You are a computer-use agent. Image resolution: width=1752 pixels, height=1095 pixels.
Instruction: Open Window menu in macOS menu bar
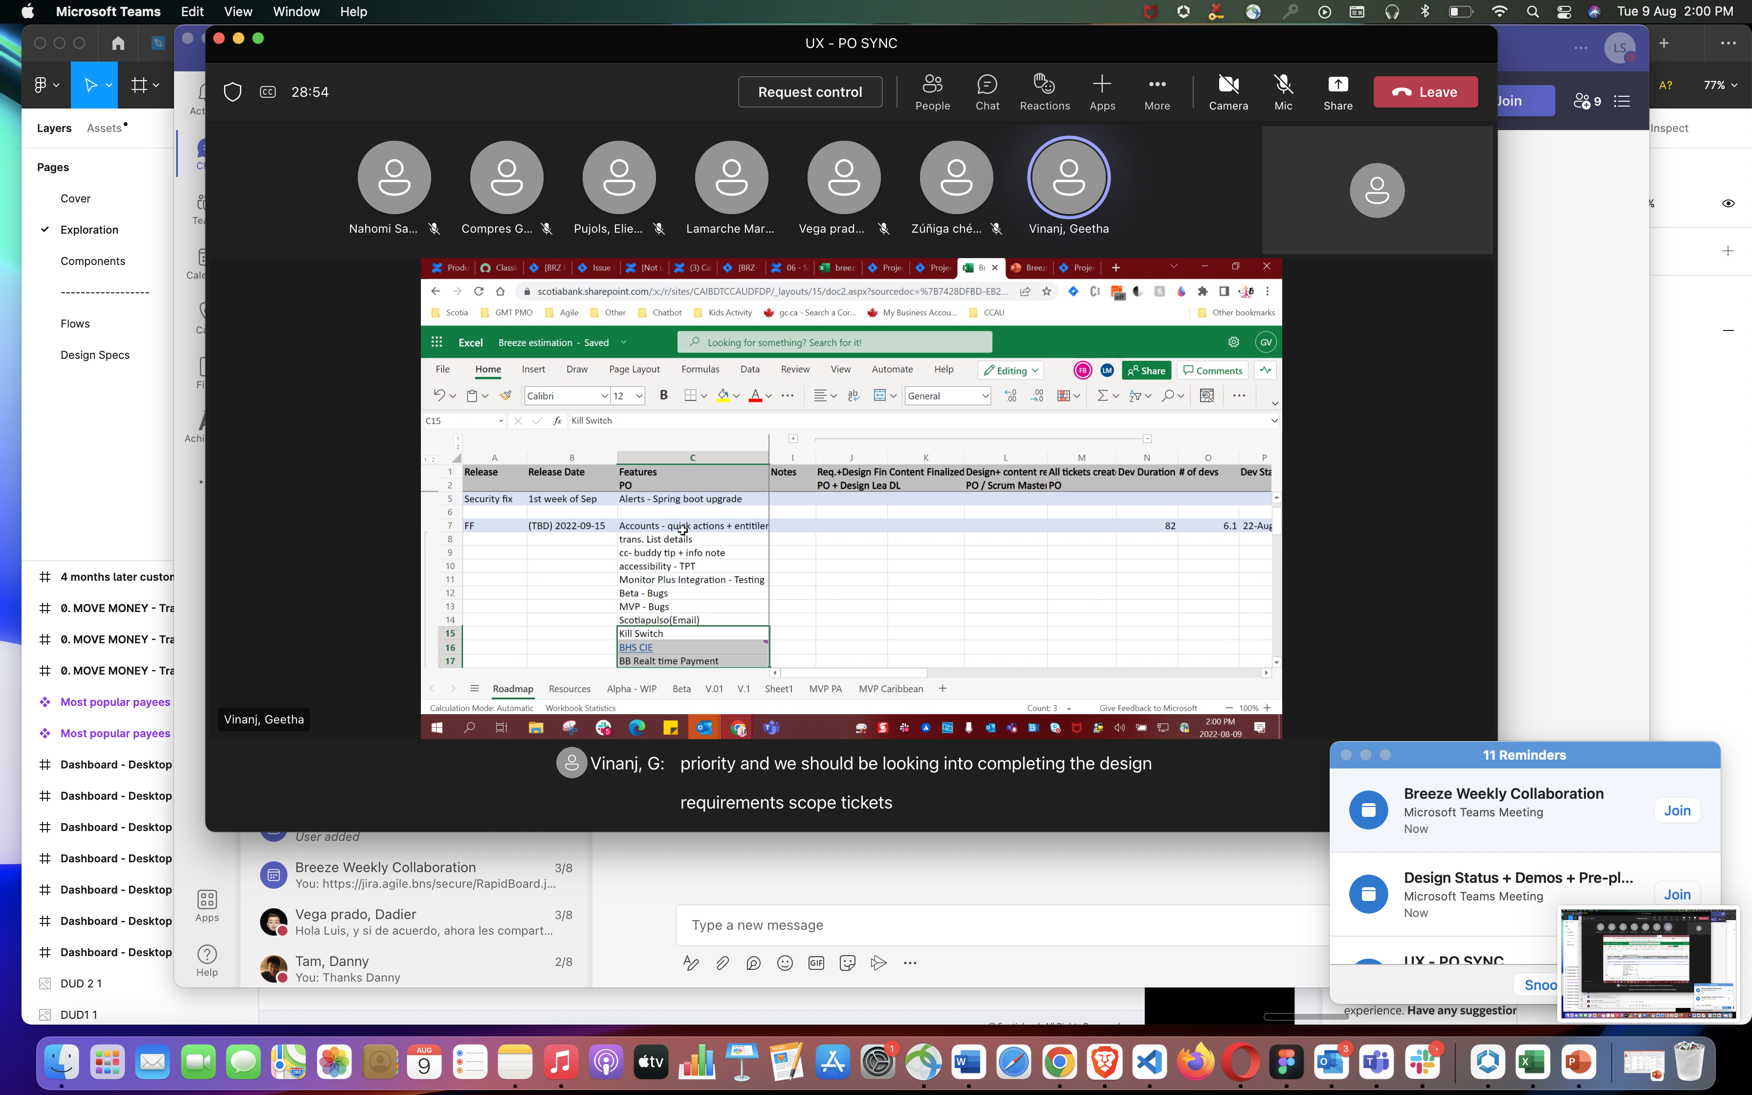pos(296,12)
